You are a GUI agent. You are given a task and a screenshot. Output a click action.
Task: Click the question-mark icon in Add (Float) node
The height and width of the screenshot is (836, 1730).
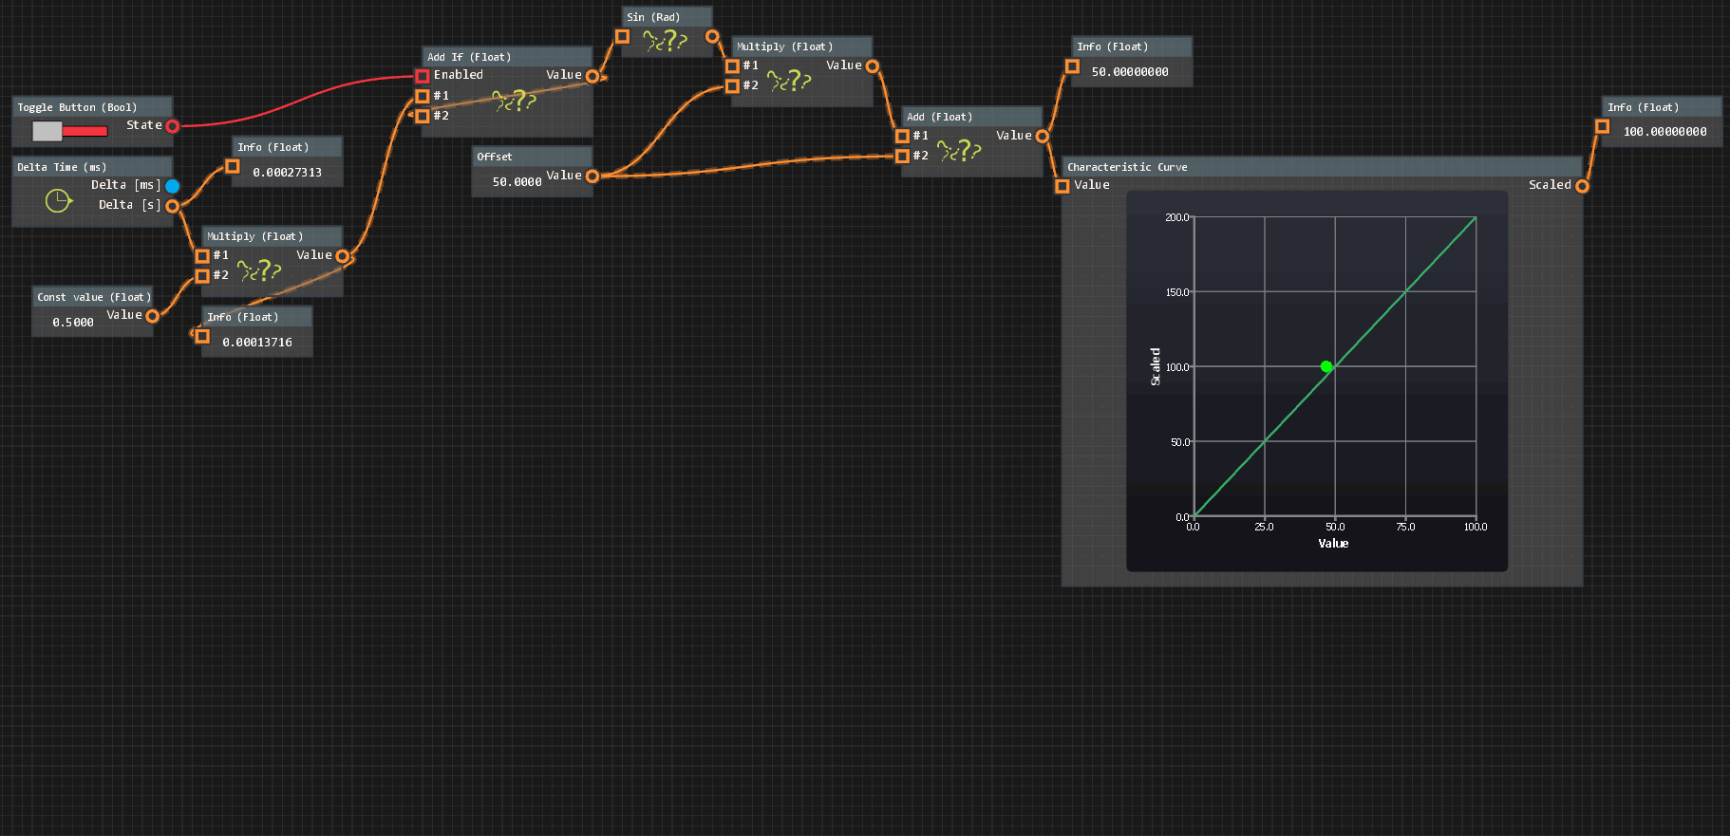[959, 150]
